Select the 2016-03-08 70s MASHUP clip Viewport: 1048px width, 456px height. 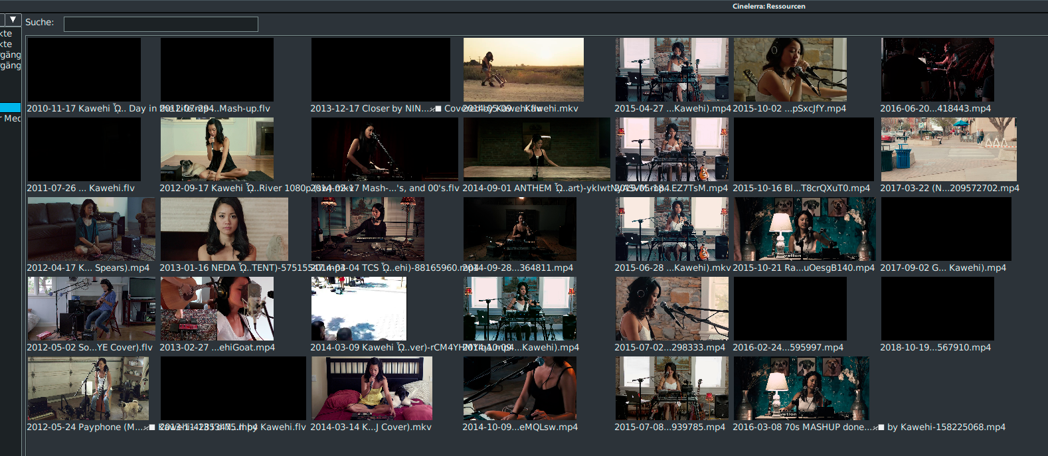click(x=801, y=388)
